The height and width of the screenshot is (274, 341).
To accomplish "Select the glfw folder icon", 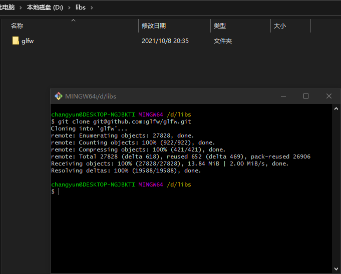I will [16, 40].
